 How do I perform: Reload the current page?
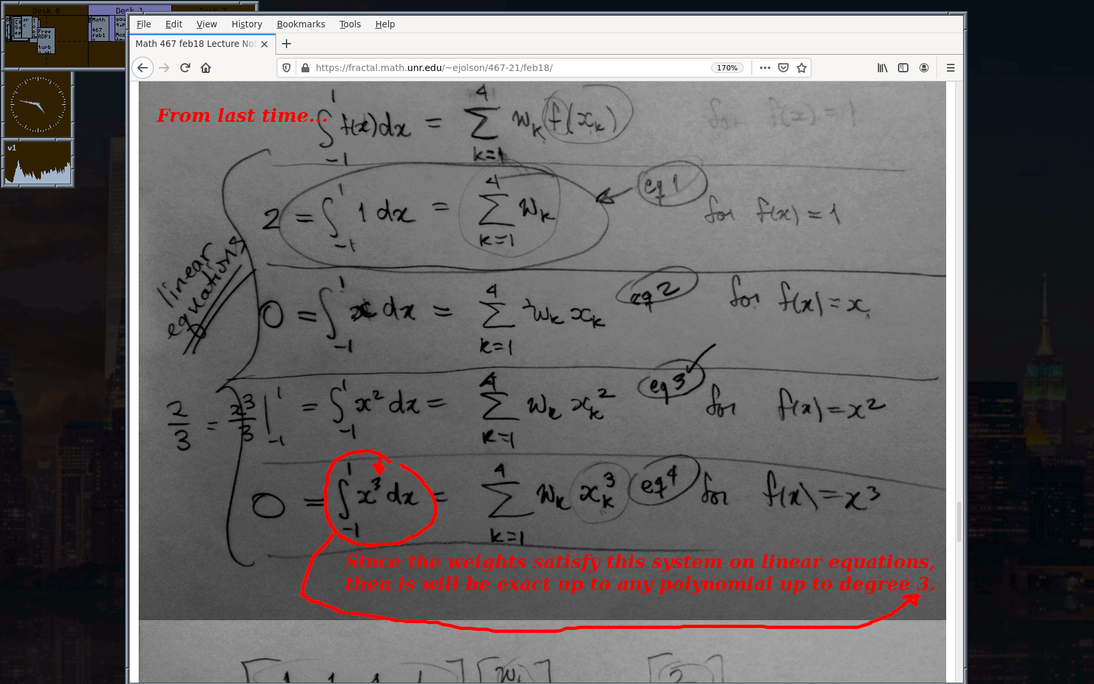[185, 68]
